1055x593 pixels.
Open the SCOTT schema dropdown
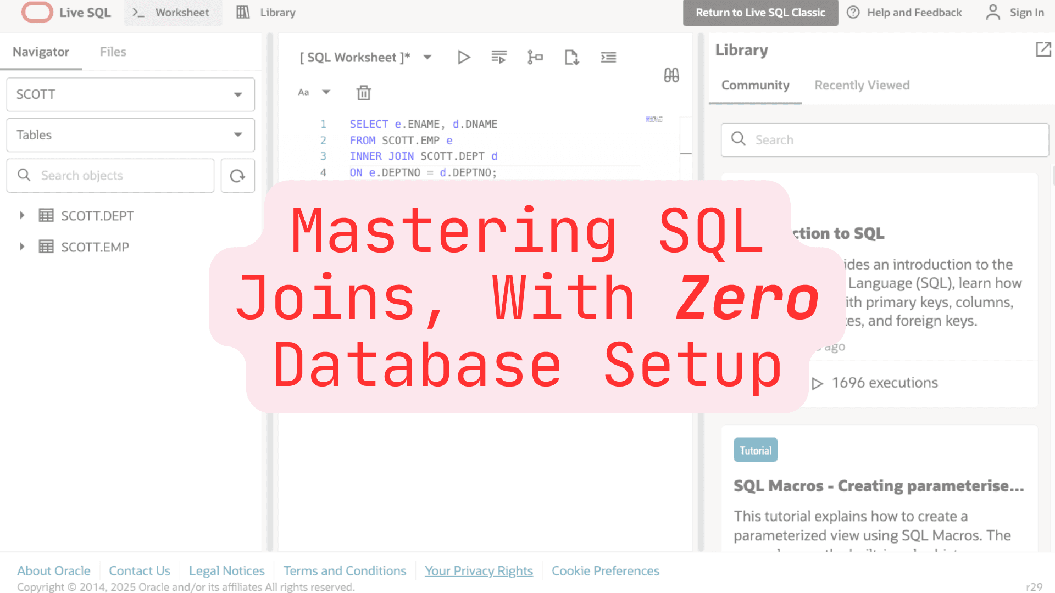[x=130, y=94]
